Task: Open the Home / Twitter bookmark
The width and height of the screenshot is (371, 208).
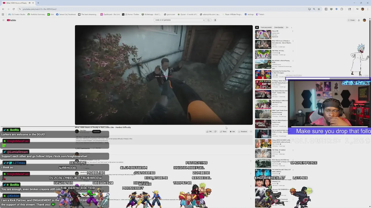Action: point(131,14)
